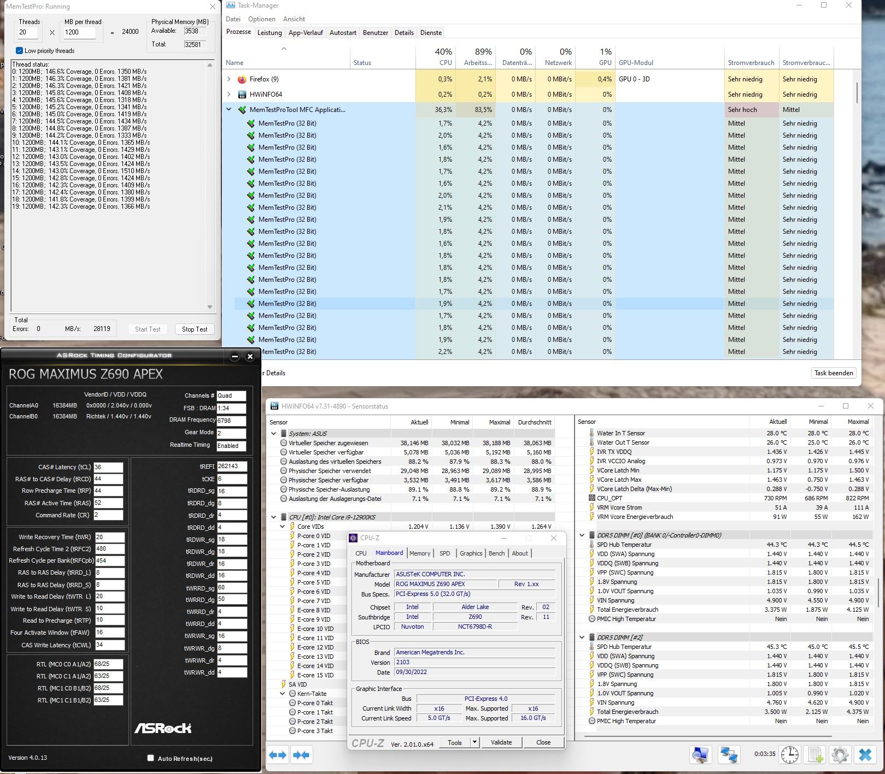Open the CPU-Z Tools dropdown arrow
Image resolution: width=885 pixels, height=774 pixels.
click(x=474, y=742)
